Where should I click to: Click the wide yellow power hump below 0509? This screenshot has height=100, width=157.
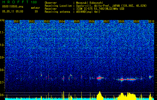tap(131, 96)
